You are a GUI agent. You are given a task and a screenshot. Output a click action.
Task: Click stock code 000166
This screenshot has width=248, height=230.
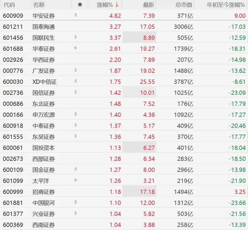pos(13,115)
